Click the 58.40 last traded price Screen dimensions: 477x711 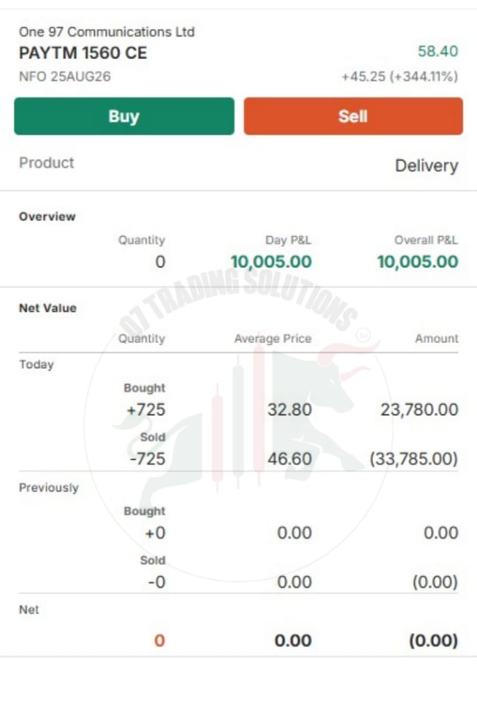coord(437,51)
